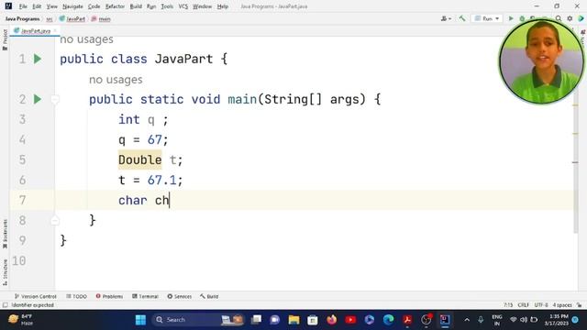Open File Explorer from taskbar
The height and width of the screenshot is (330, 587).
tap(293, 320)
